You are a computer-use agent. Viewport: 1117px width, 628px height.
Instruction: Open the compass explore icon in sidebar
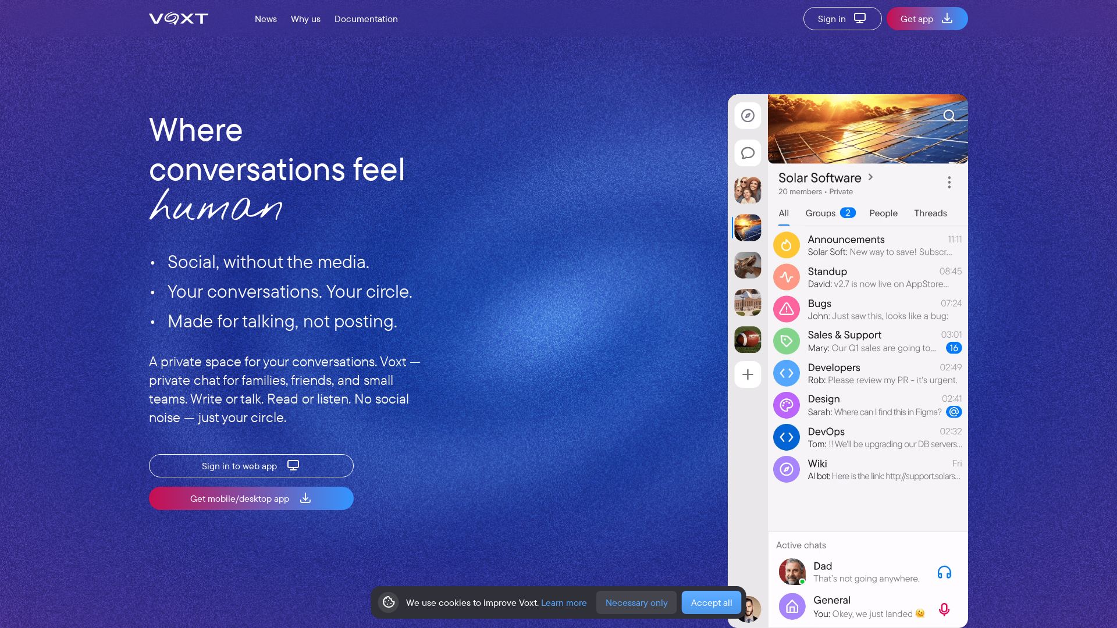click(748, 116)
